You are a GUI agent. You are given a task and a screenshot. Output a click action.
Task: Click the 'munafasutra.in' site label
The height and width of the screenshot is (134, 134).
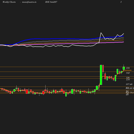(x=29, y=2)
